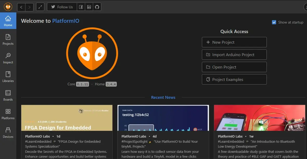Screen dimensions: 307x159
Task: Click the New Project button
Action: 234,42
